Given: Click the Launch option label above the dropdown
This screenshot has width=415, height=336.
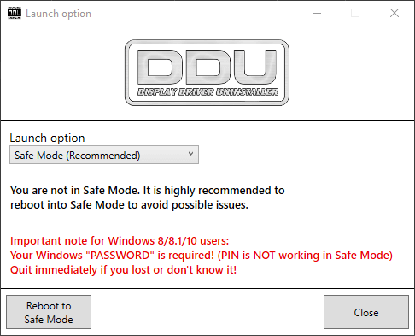Looking at the screenshot, I should point(47,138).
